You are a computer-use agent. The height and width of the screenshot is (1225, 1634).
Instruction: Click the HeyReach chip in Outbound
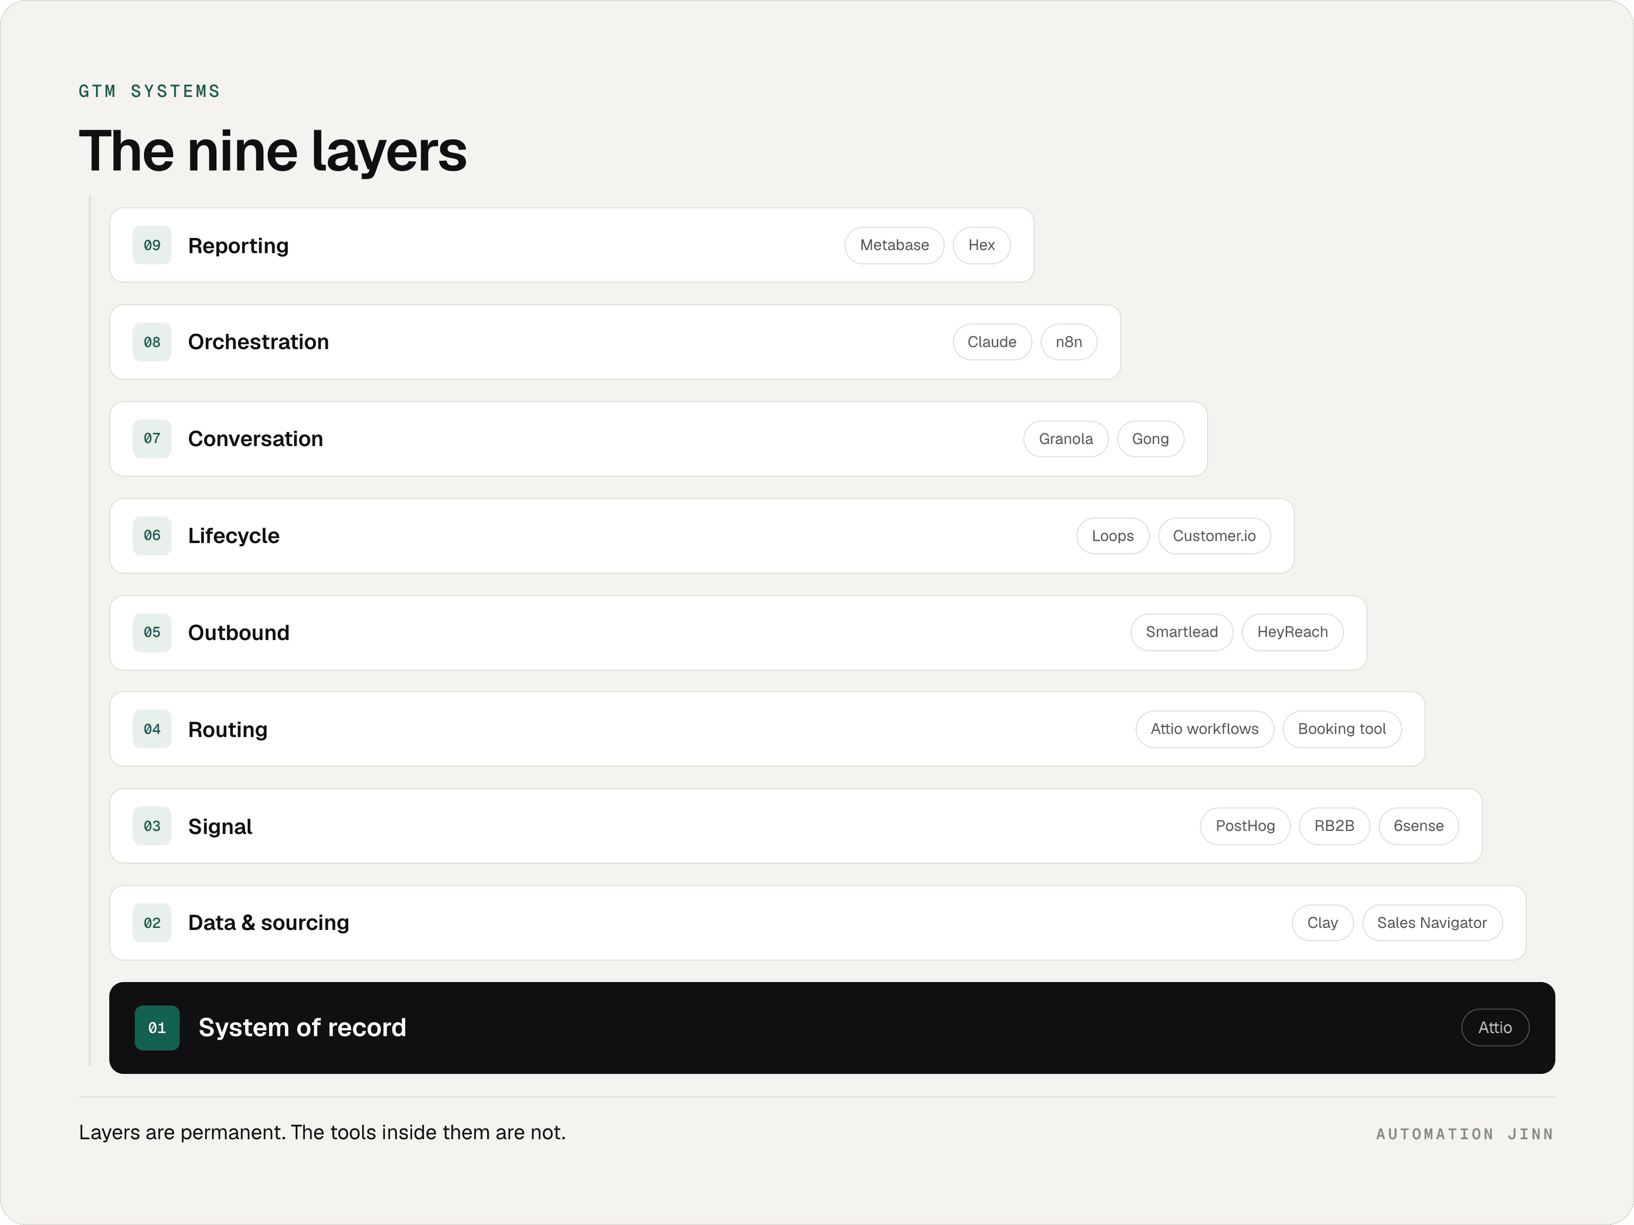click(1293, 632)
